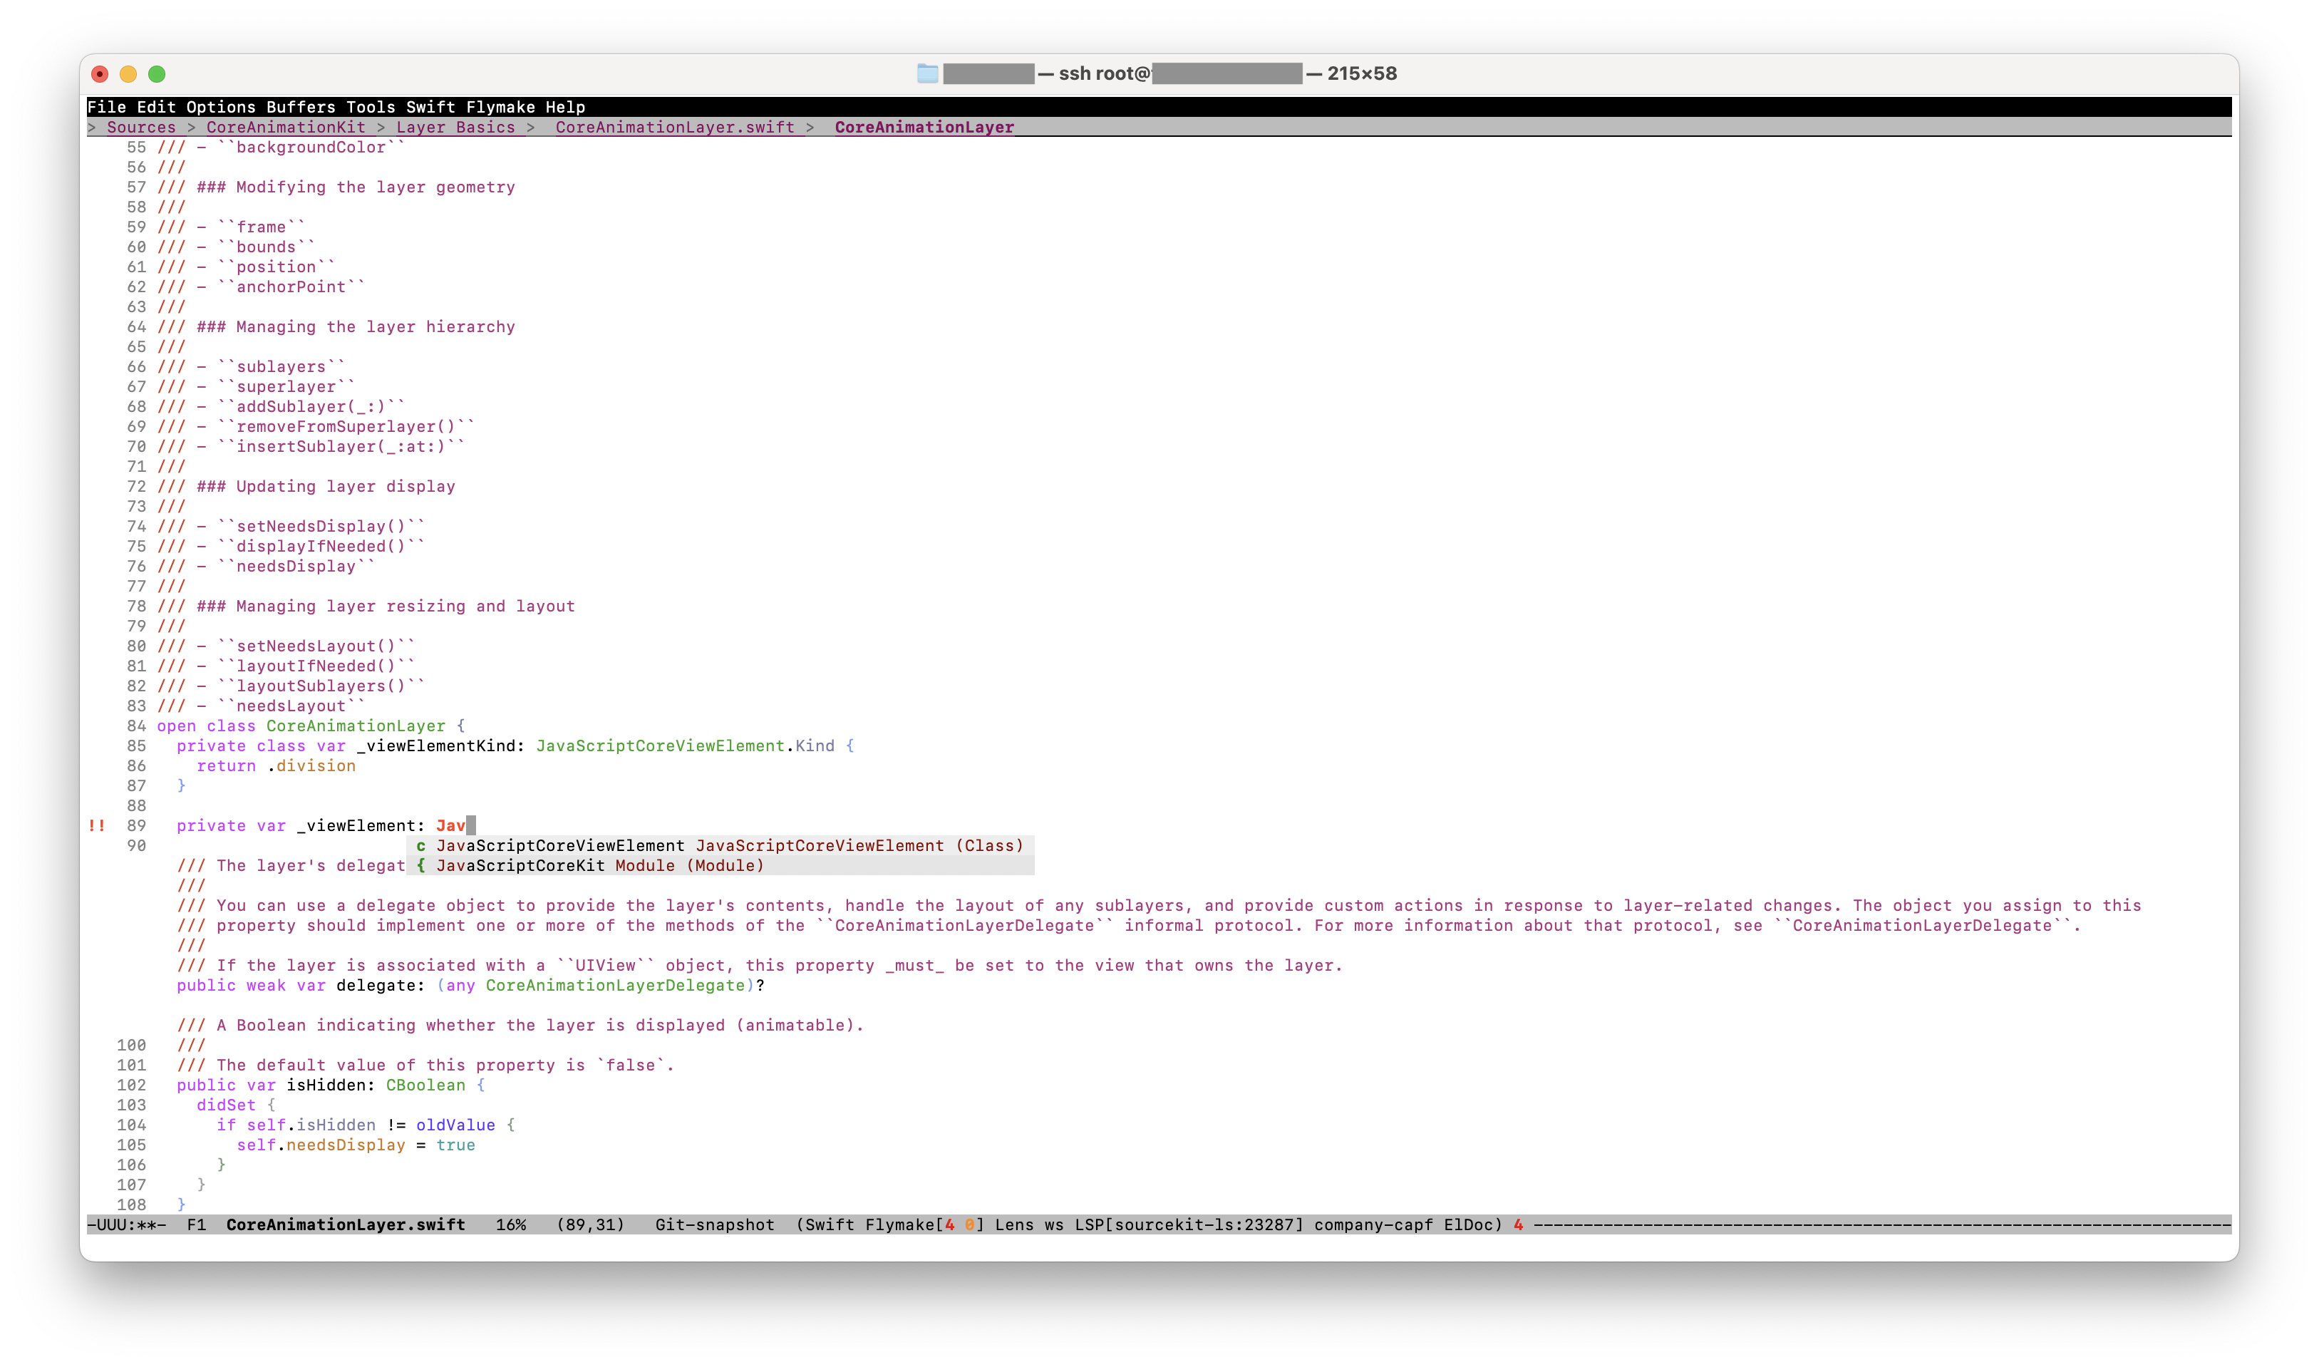Image resolution: width=2319 pixels, height=1367 pixels.
Task: Open the File menu
Action: pyautogui.click(x=106, y=107)
